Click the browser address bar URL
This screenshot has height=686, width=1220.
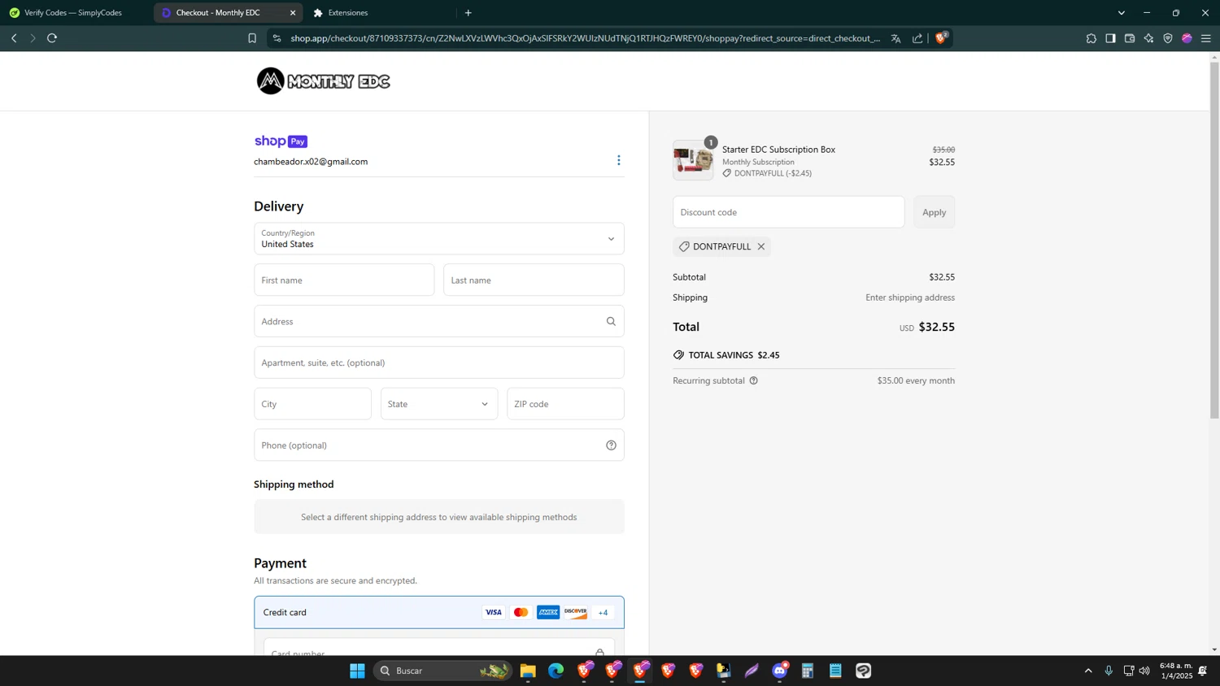click(x=586, y=38)
